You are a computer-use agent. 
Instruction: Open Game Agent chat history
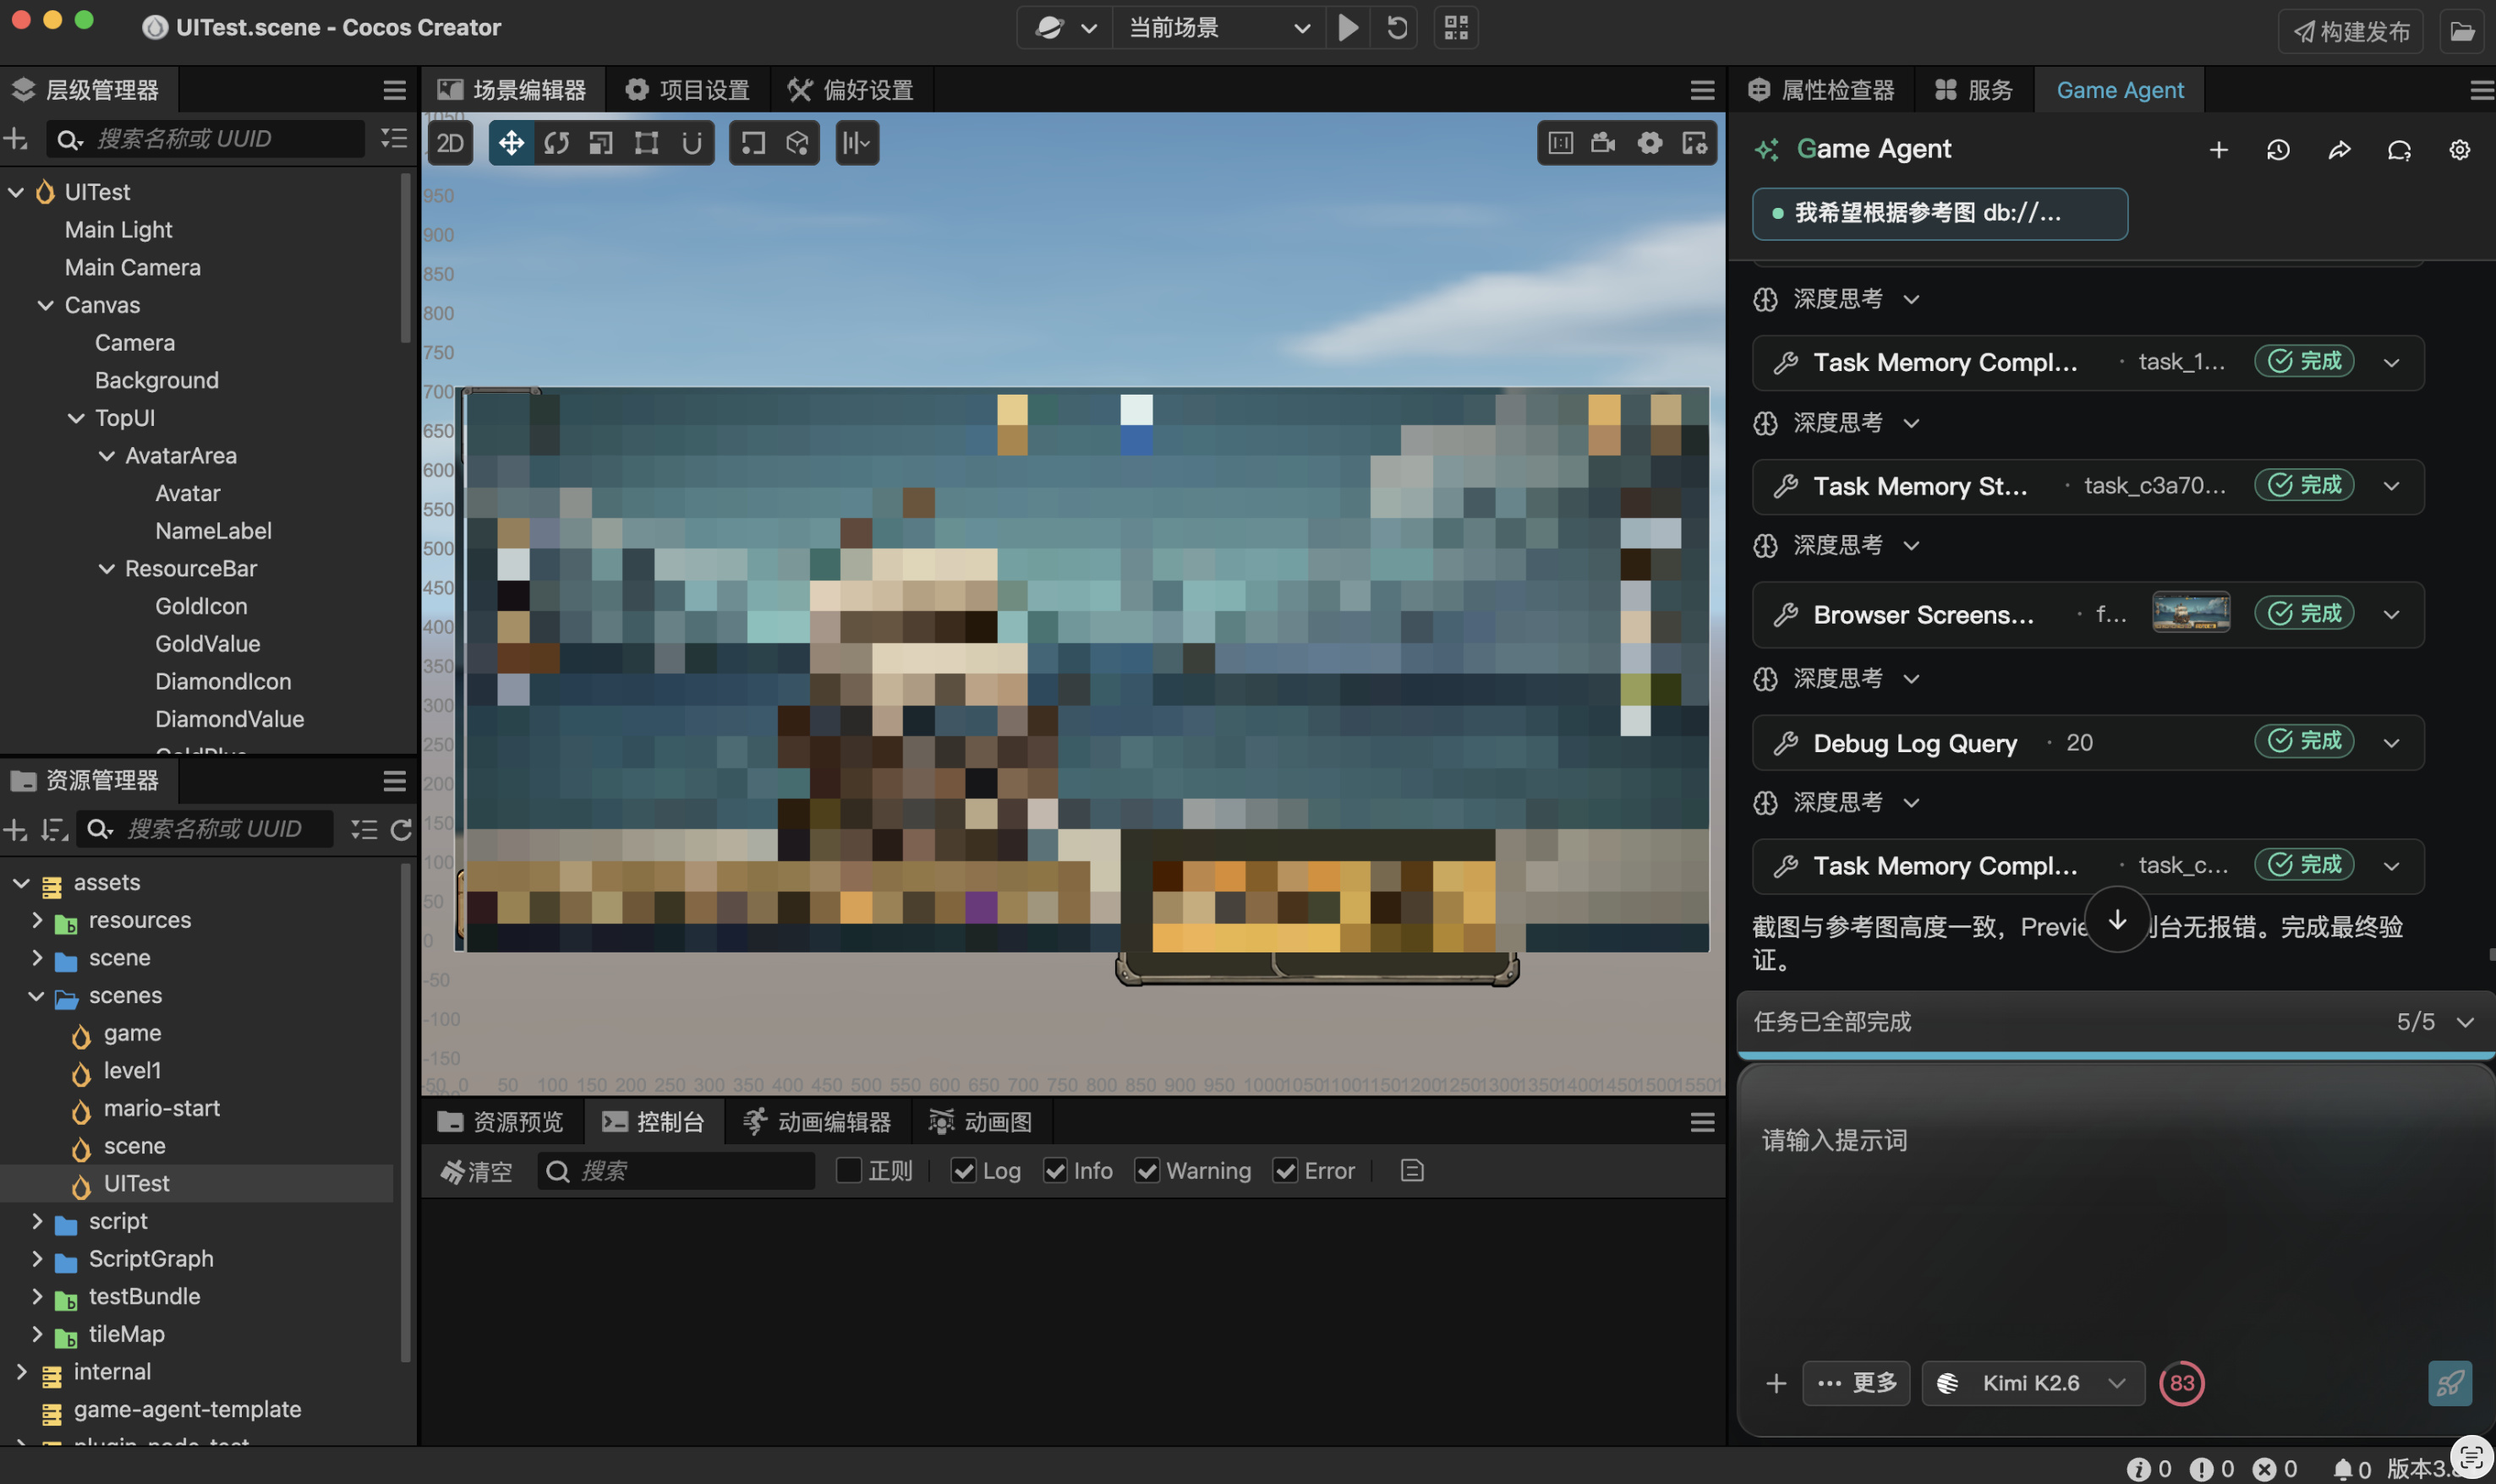pos(2278,150)
